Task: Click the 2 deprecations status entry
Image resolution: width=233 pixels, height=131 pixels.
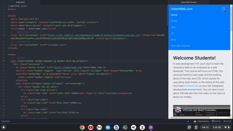Action: [x=201, y=121]
